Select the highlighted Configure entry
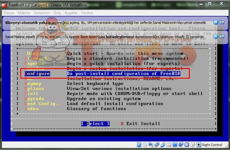 pos(37,74)
